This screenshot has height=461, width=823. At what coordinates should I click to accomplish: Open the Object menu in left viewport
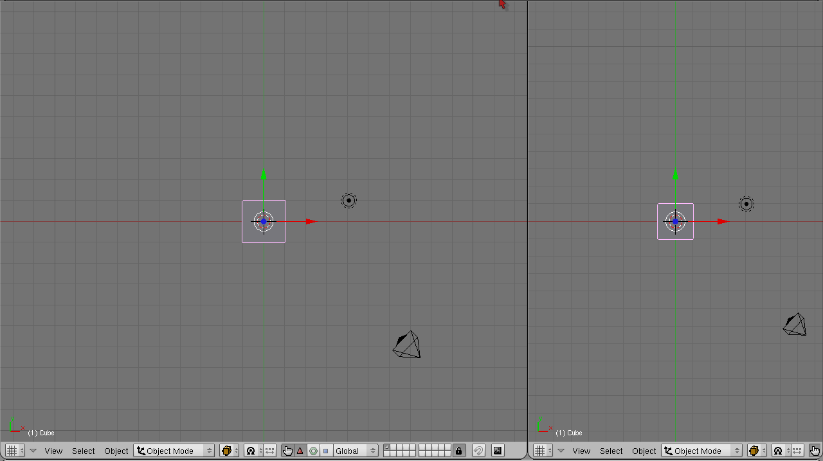(x=116, y=451)
